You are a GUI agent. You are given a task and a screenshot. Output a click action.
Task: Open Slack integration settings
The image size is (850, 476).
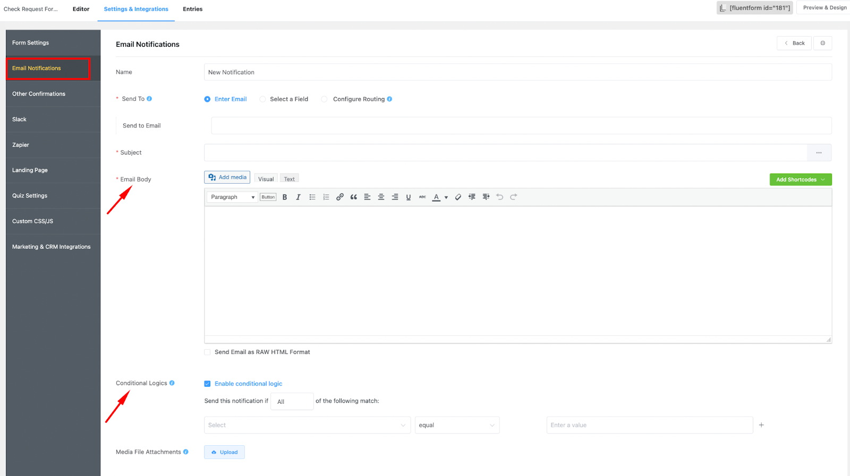[53, 119]
